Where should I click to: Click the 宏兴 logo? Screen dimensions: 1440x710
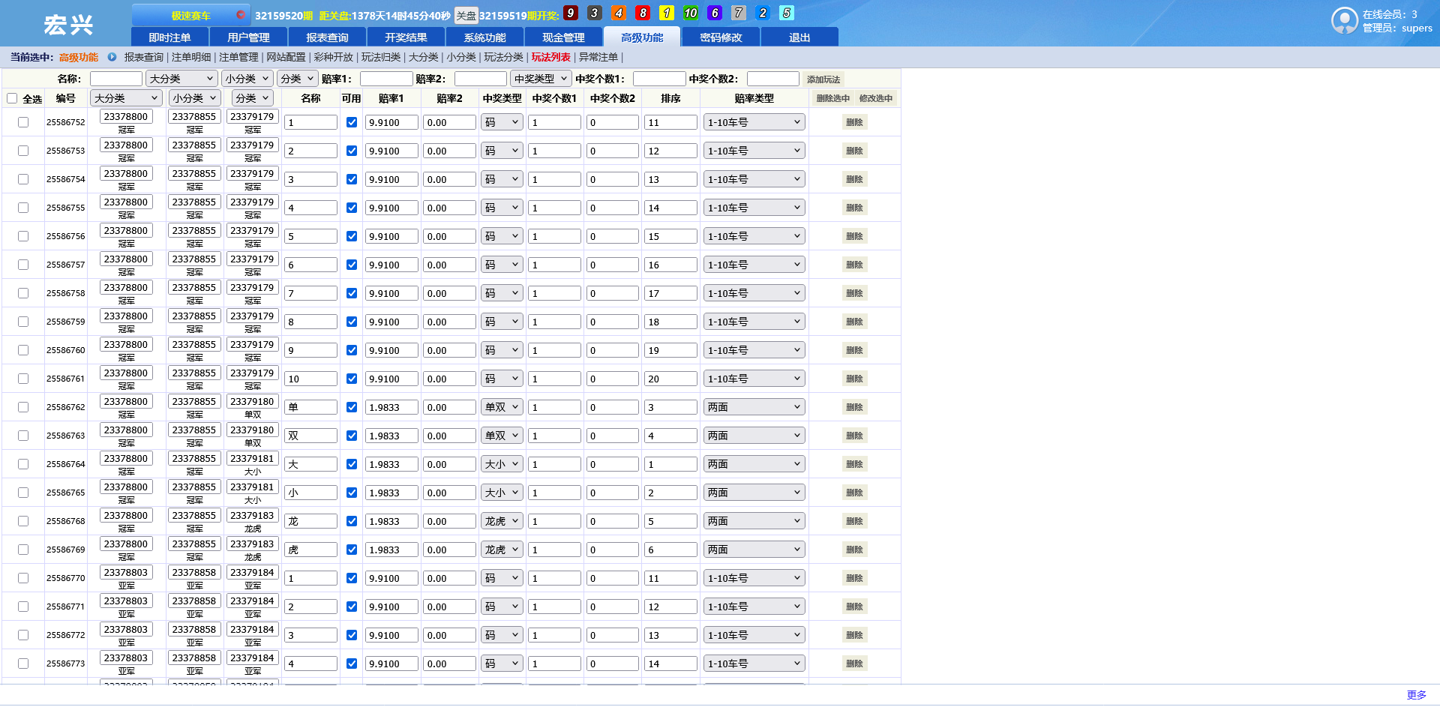[x=68, y=25]
